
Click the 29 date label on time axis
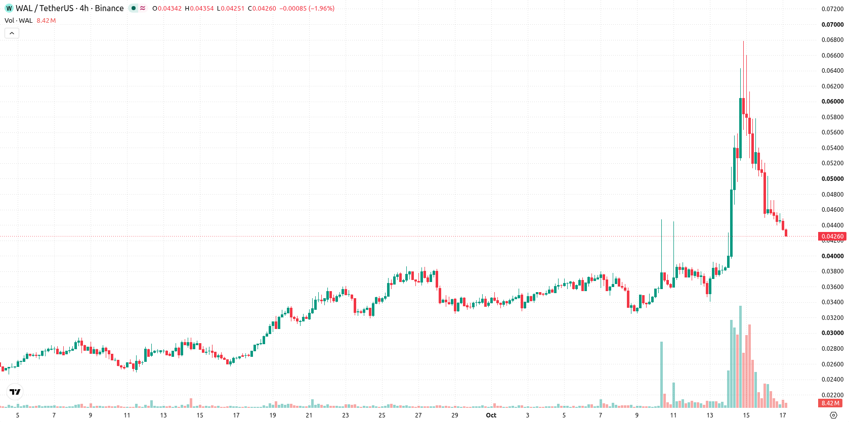[455, 415]
